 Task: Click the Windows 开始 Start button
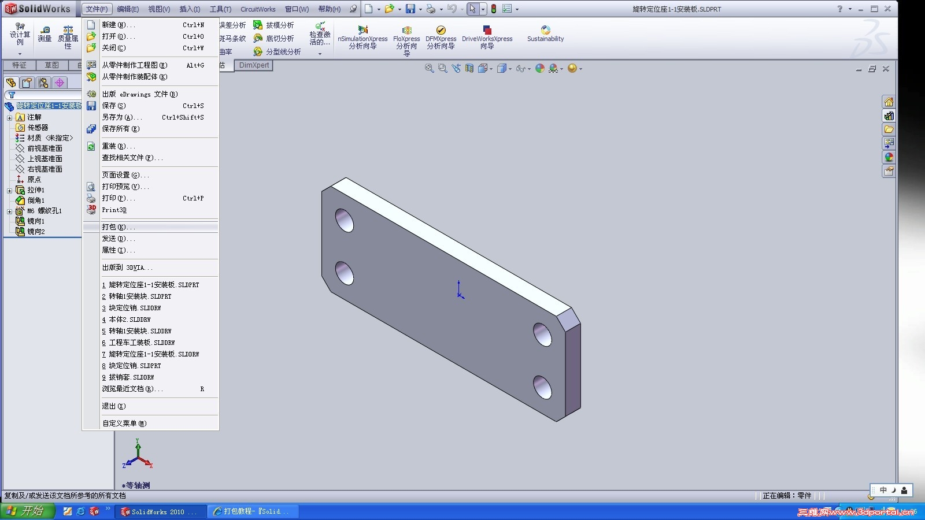(x=28, y=511)
